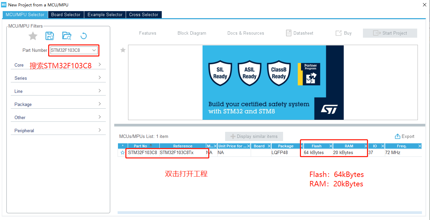Click the 72 MHz frequency cell
Viewport: 430px width, 220px height.
click(403, 153)
